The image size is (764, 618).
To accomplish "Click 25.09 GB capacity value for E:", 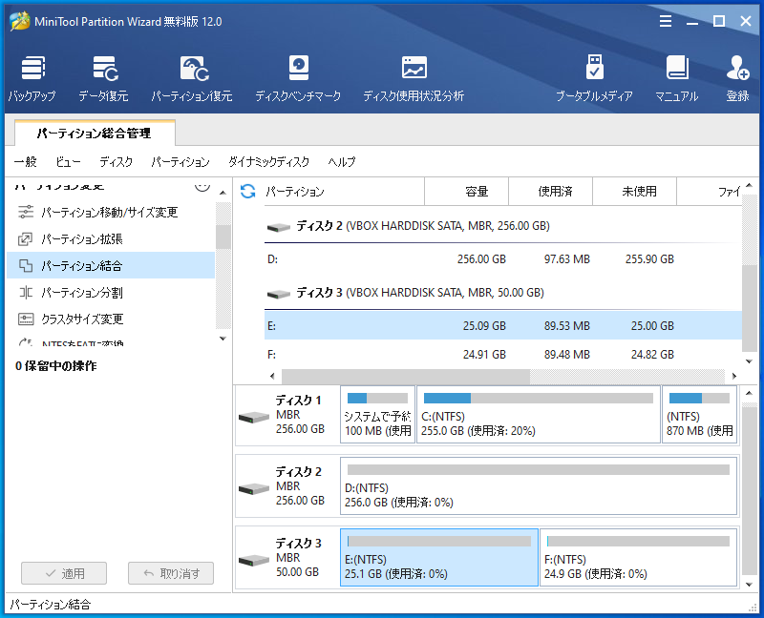I will 484,325.
